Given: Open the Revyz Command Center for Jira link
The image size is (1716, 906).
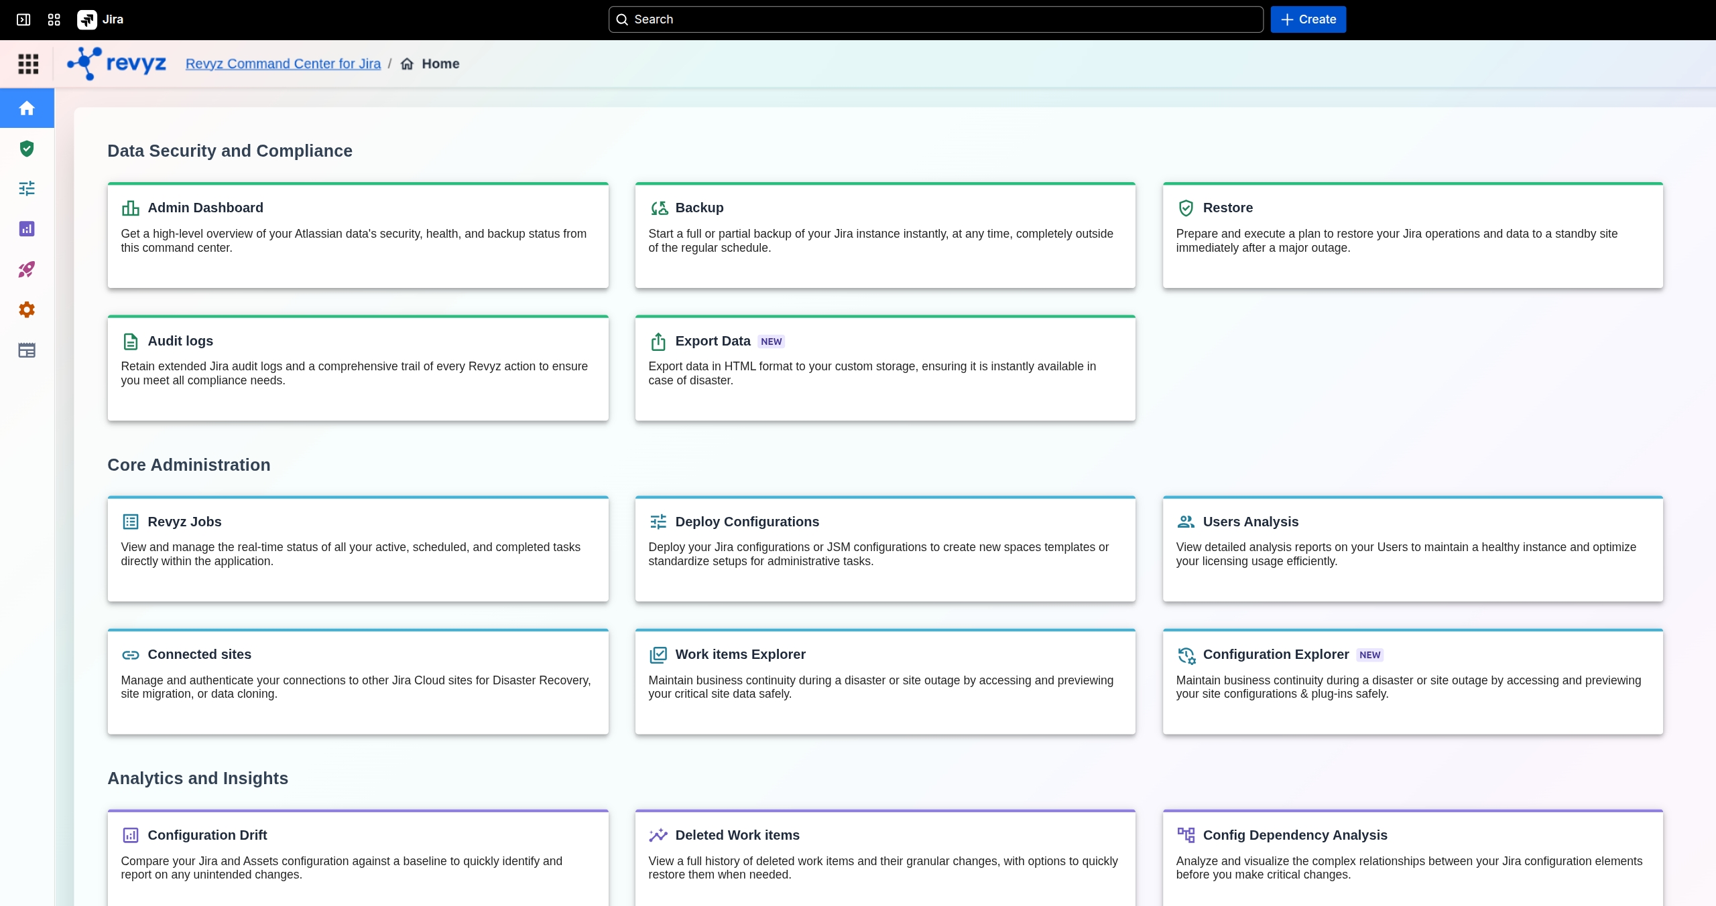Looking at the screenshot, I should (283, 64).
